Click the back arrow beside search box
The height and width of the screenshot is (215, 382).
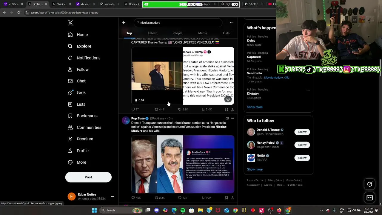pos(124,22)
